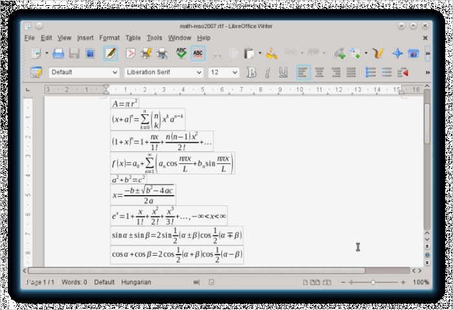Toggle Show Draw Functions icon
453x310 pixels.
(x=378, y=54)
